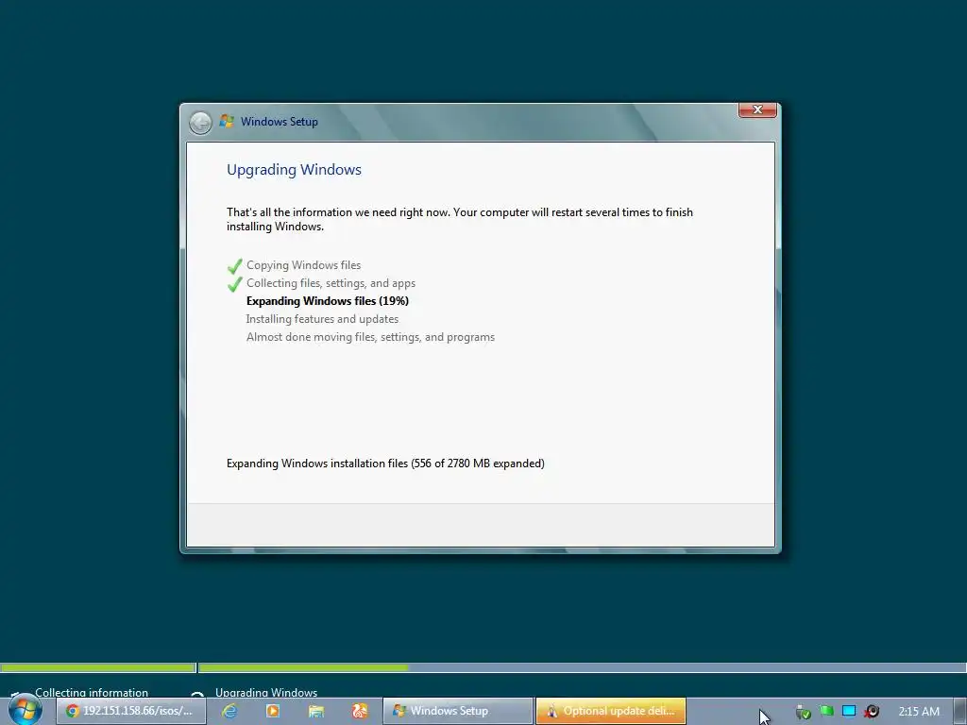Open Windows Explorer folder taskbar icon
967x725 pixels.
316,711
